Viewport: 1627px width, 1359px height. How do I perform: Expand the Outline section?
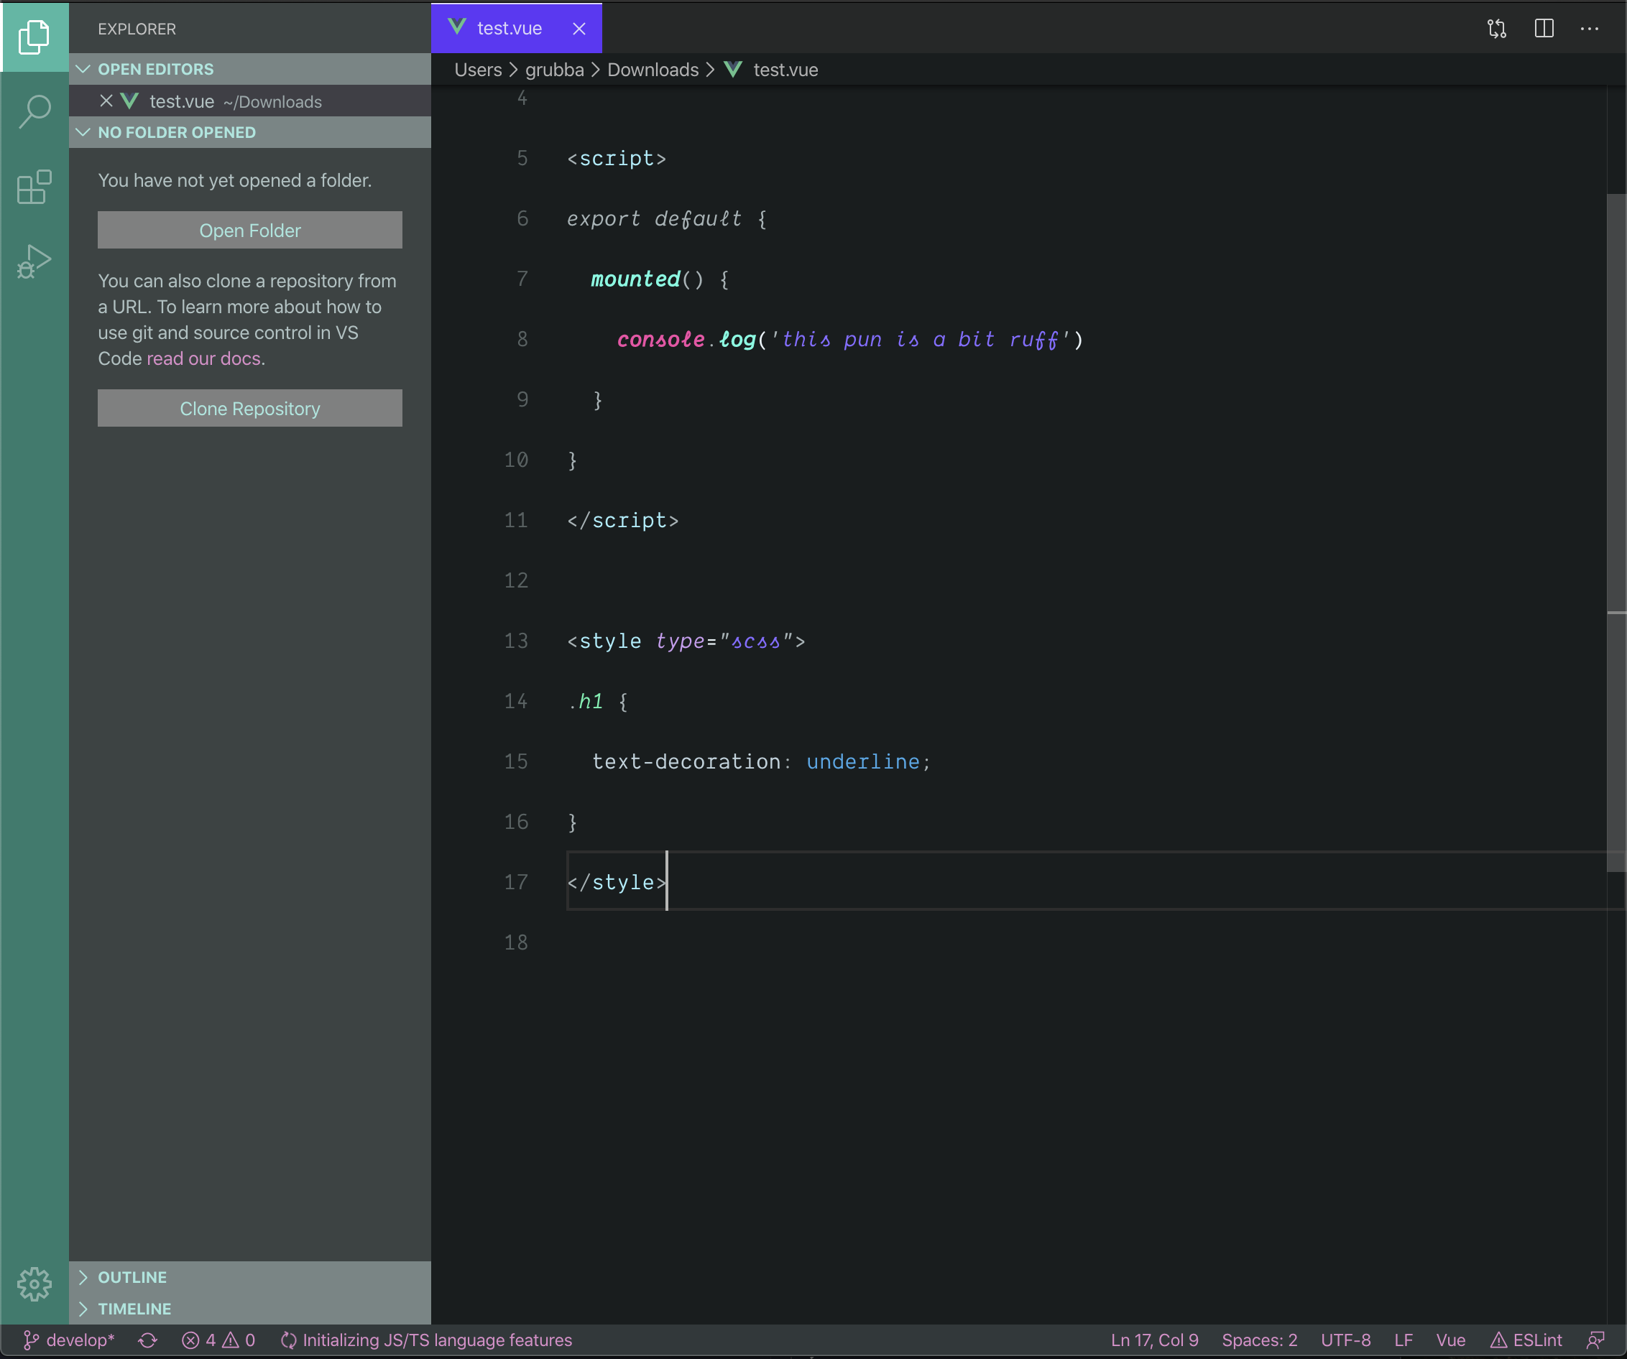coord(132,1277)
